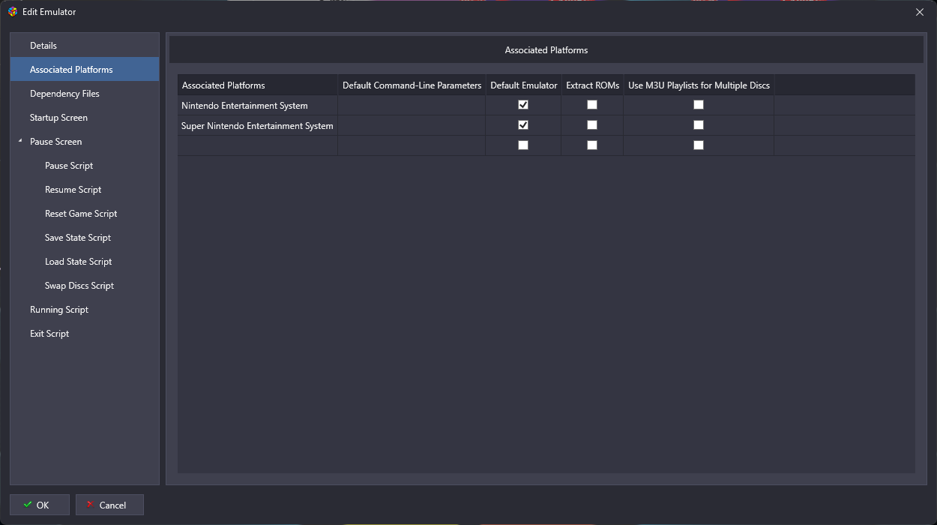Image resolution: width=937 pixels, height=525 pixels.
Task: Open the Exit Script page
Action: coord(85,334)
